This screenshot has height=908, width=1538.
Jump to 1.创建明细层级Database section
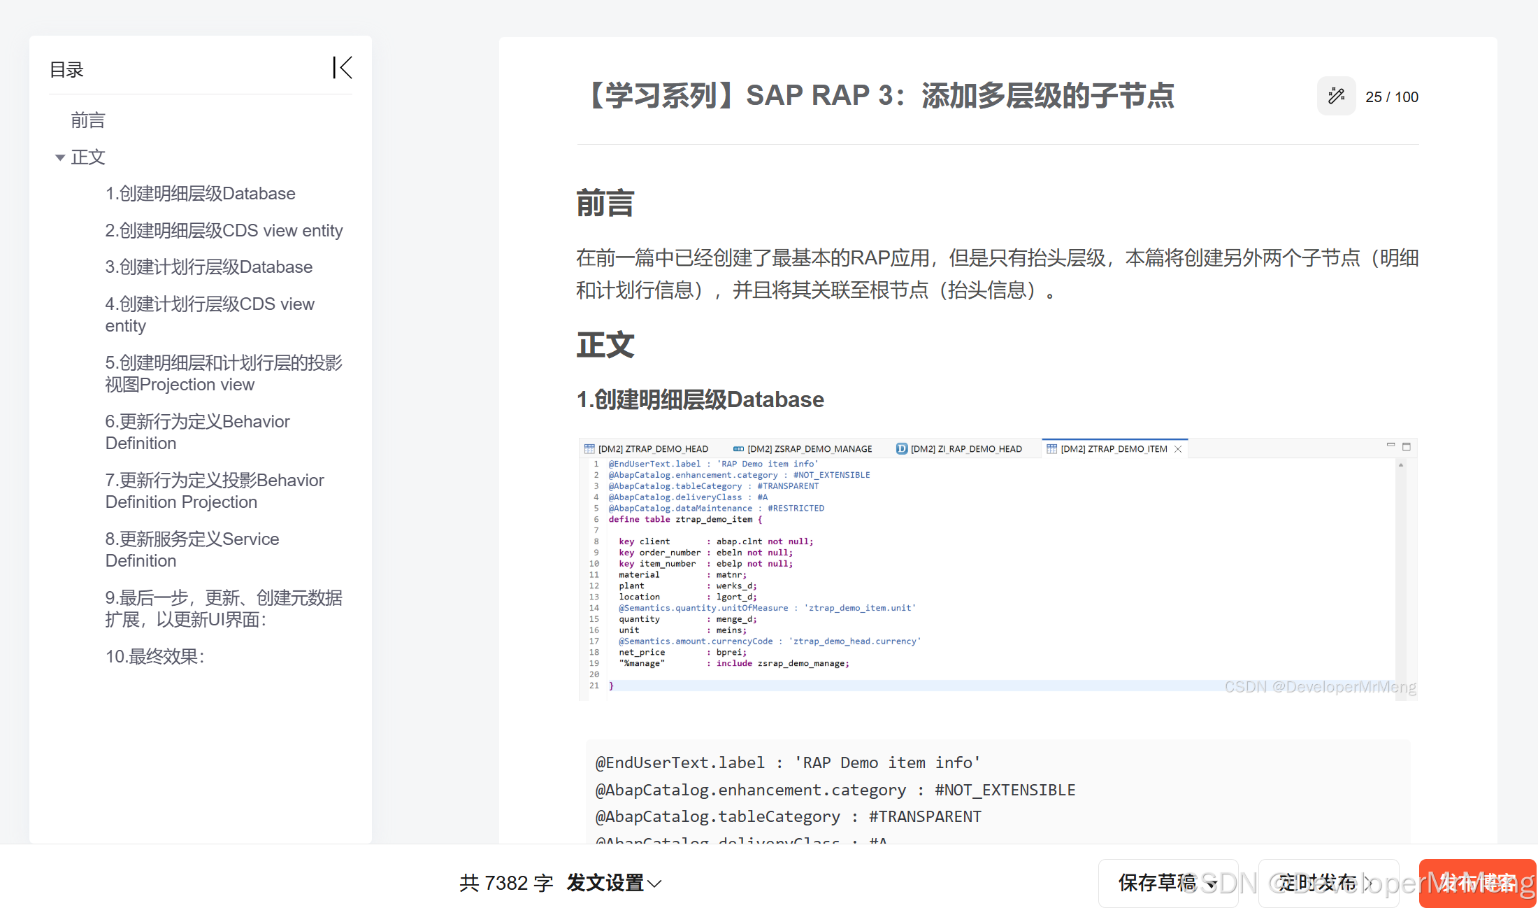pos(200,194)
